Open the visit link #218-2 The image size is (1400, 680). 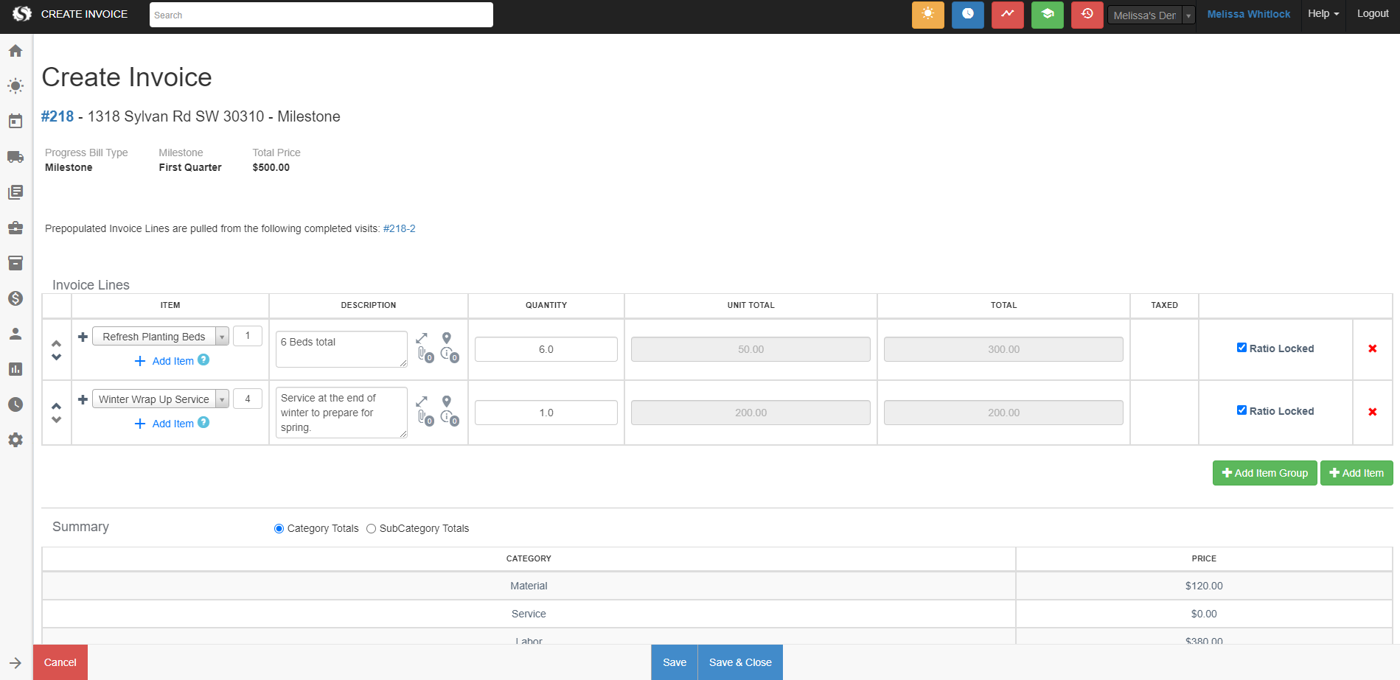point(399,229)
